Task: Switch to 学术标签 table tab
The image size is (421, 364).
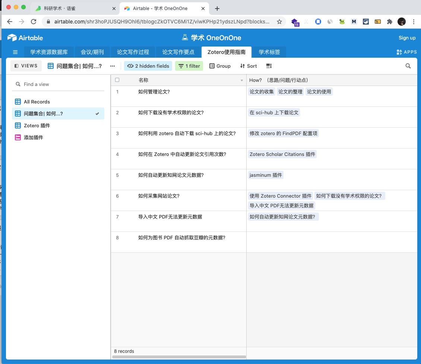Action: tap(269, 52)
